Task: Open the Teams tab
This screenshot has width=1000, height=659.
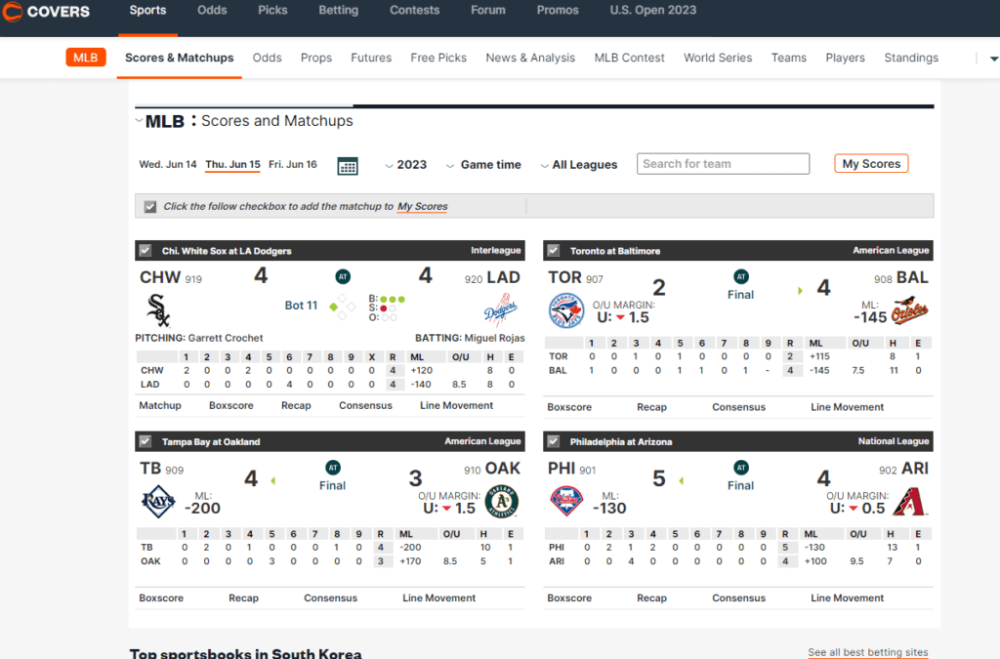Action: [x=789, y=58]
